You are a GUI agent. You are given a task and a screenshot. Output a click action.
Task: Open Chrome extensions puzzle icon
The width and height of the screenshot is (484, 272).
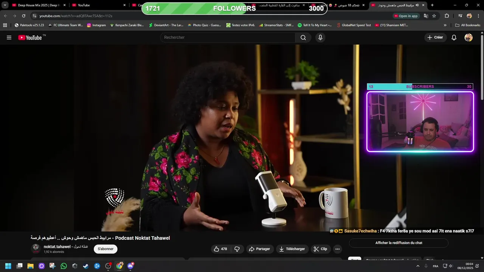click(x=447, y=16)
